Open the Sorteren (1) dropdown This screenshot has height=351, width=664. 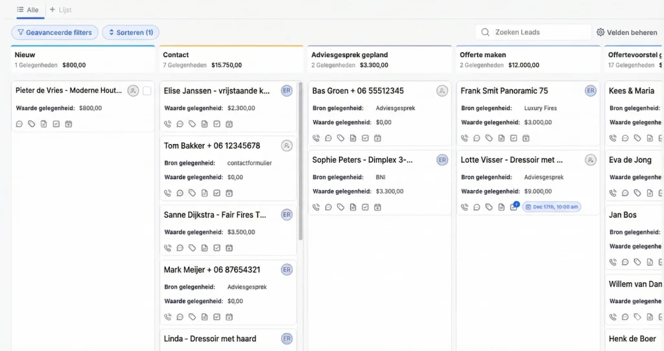coord(130,32)
